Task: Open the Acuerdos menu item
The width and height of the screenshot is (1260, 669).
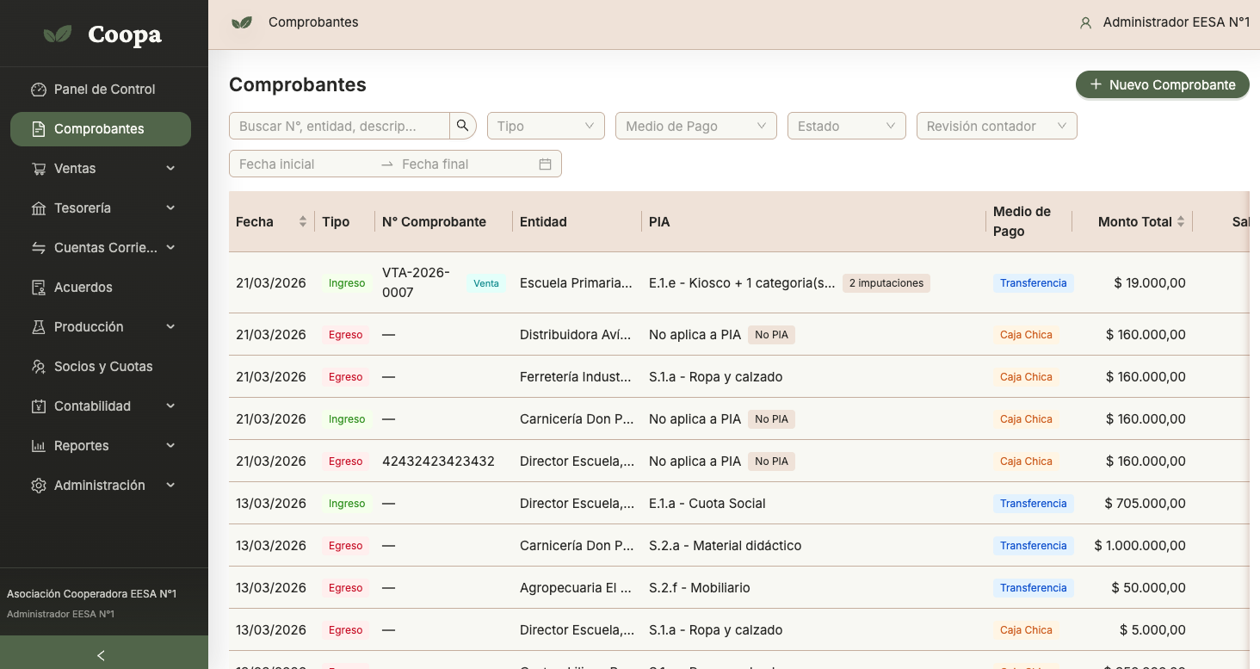Action: (101, 288)
